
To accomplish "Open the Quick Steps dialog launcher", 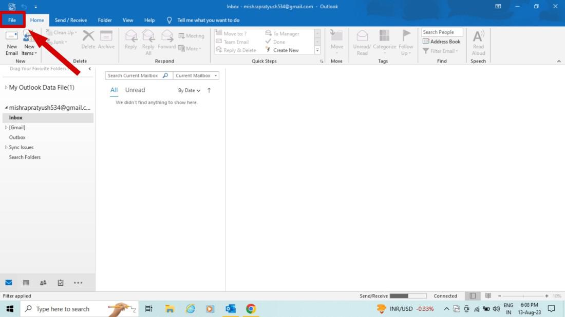I will coord(322,62).
